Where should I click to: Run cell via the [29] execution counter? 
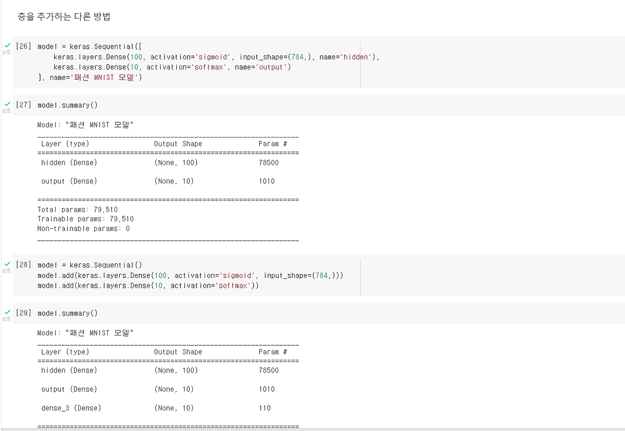(x=23, y=313)
